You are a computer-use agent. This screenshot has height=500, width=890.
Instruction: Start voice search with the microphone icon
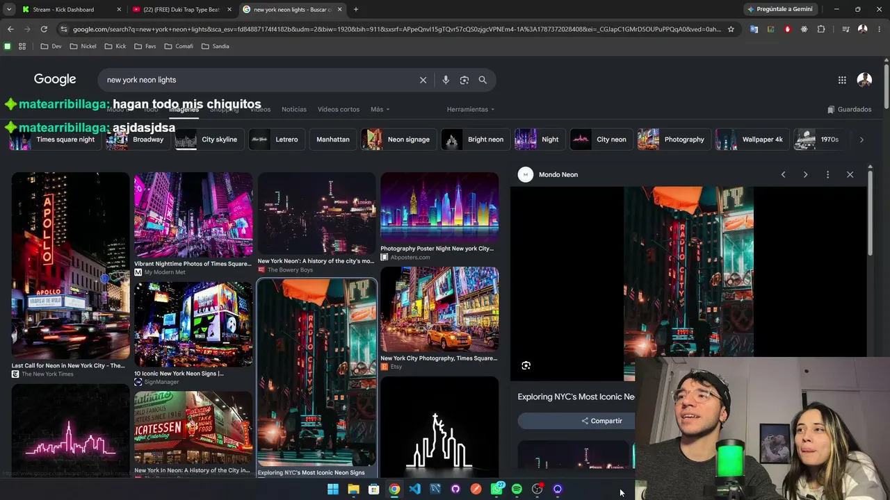click(446, 80)
